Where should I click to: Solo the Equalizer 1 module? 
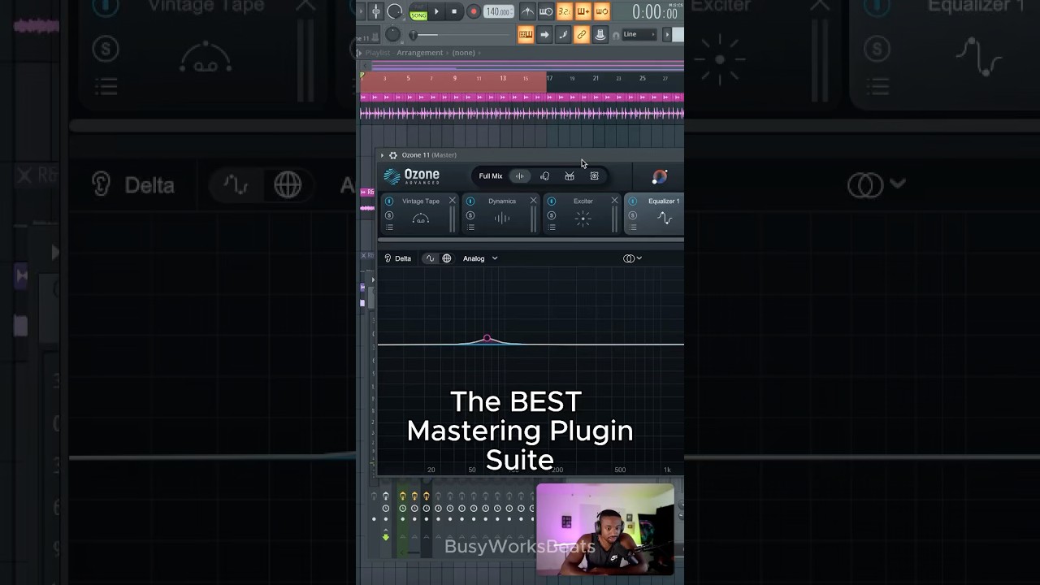tap(633, 215)
